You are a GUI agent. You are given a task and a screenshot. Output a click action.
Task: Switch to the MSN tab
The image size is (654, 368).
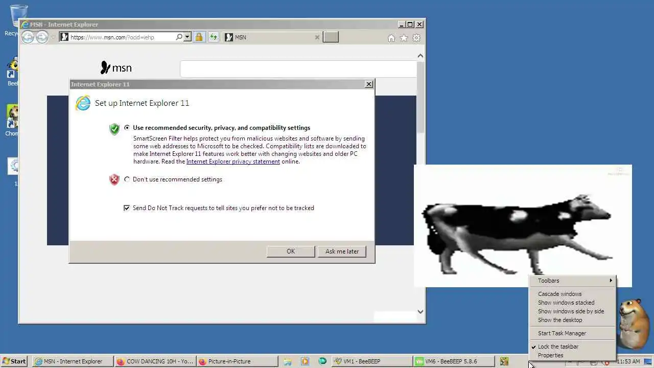coord(272,37)
